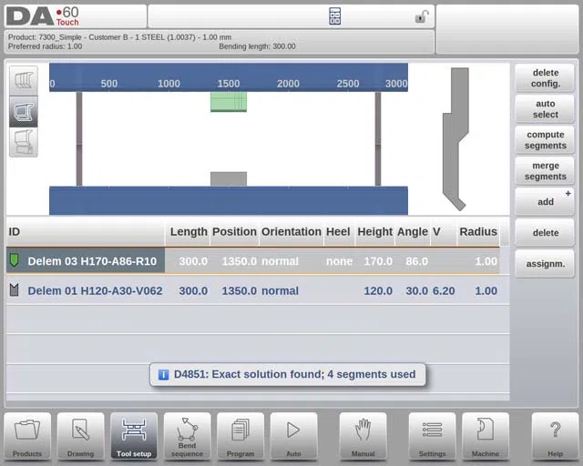Click the Bending length 300.00 text
583x466 pixels.
point(257,46)
